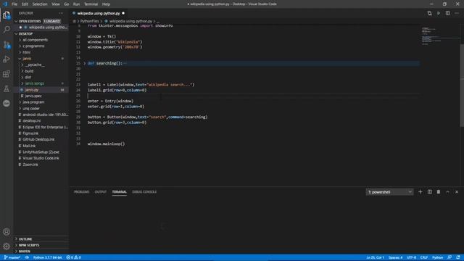Switch to the Debug Console tab
Screen dimensions: 464x261
(144, 191)
